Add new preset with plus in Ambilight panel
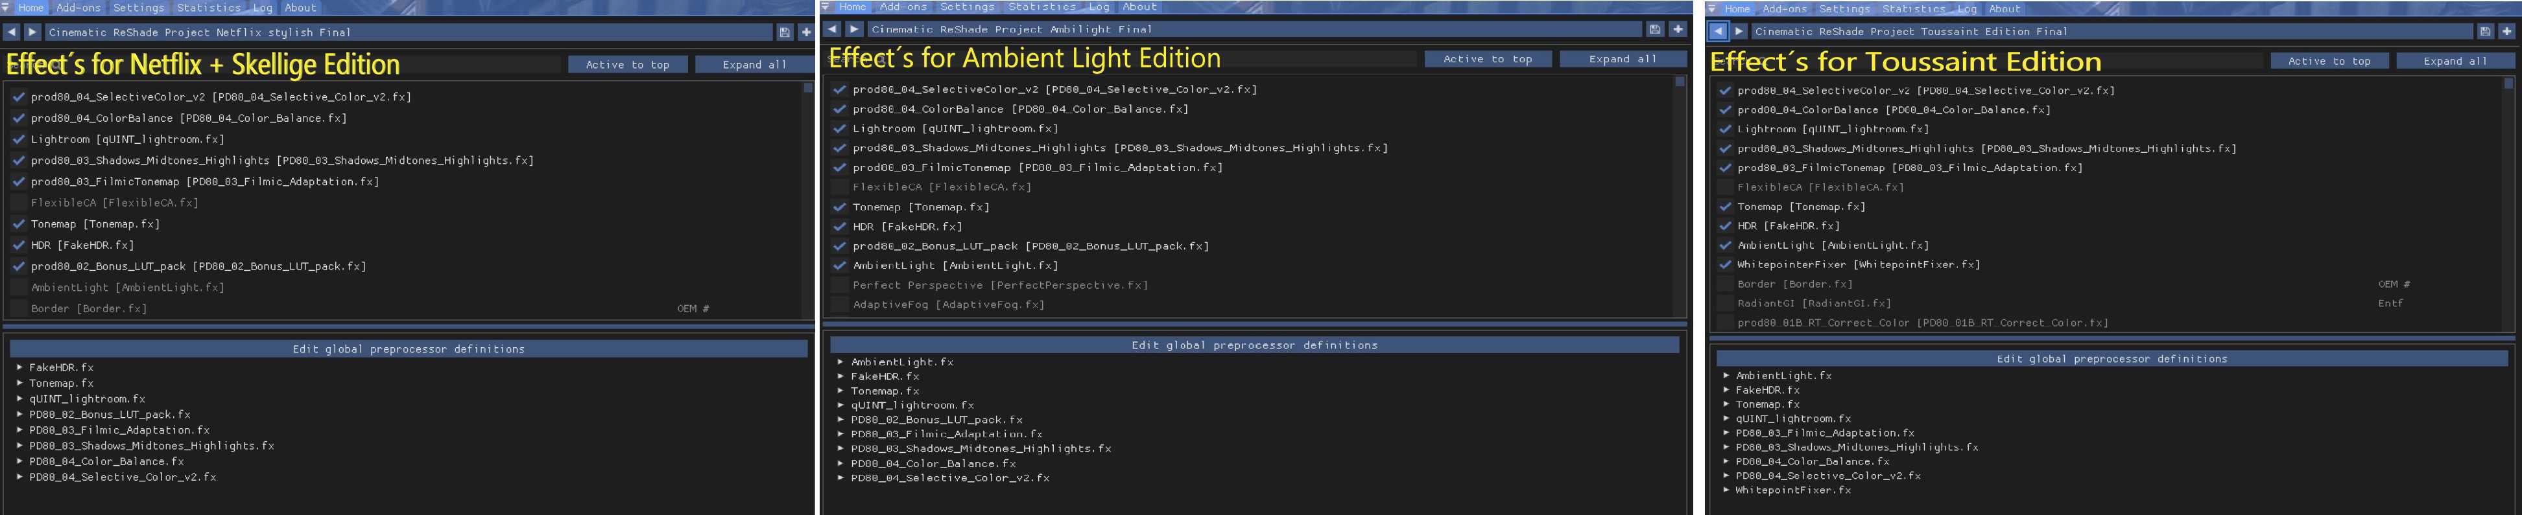2522x515 pixels. click(x=1678, y=29)
